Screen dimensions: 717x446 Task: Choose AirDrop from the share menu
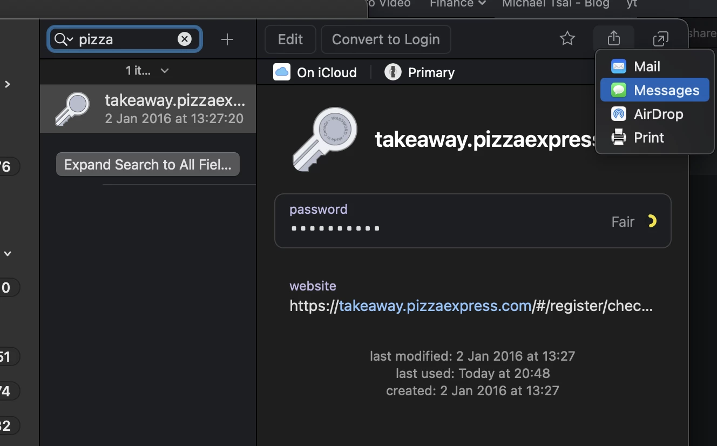[655, 114]
